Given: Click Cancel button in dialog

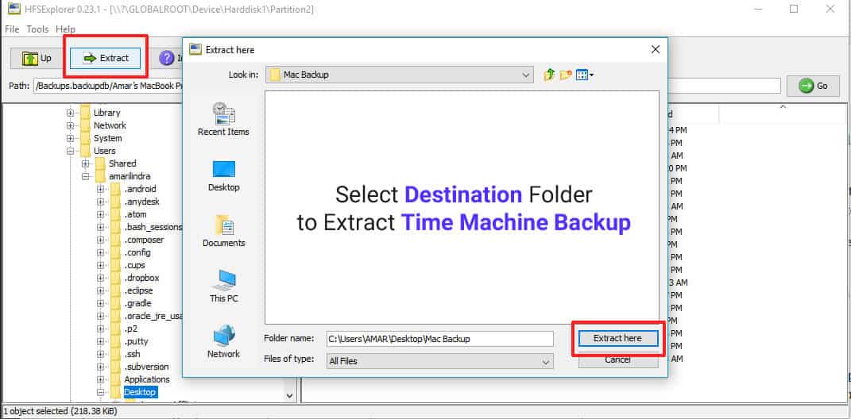Looking at the screenshot, I should [x=617, y=360].
